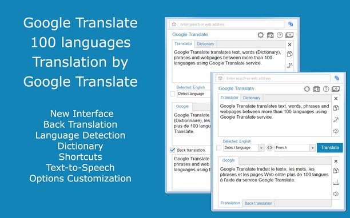The image size is (350, 218).
Task: Click the site icon in back address bar
Action: 174,25
